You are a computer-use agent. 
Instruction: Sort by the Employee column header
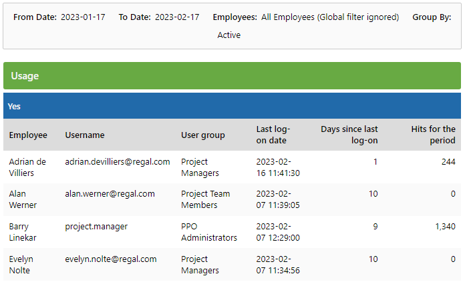click(x=28, y=135)
